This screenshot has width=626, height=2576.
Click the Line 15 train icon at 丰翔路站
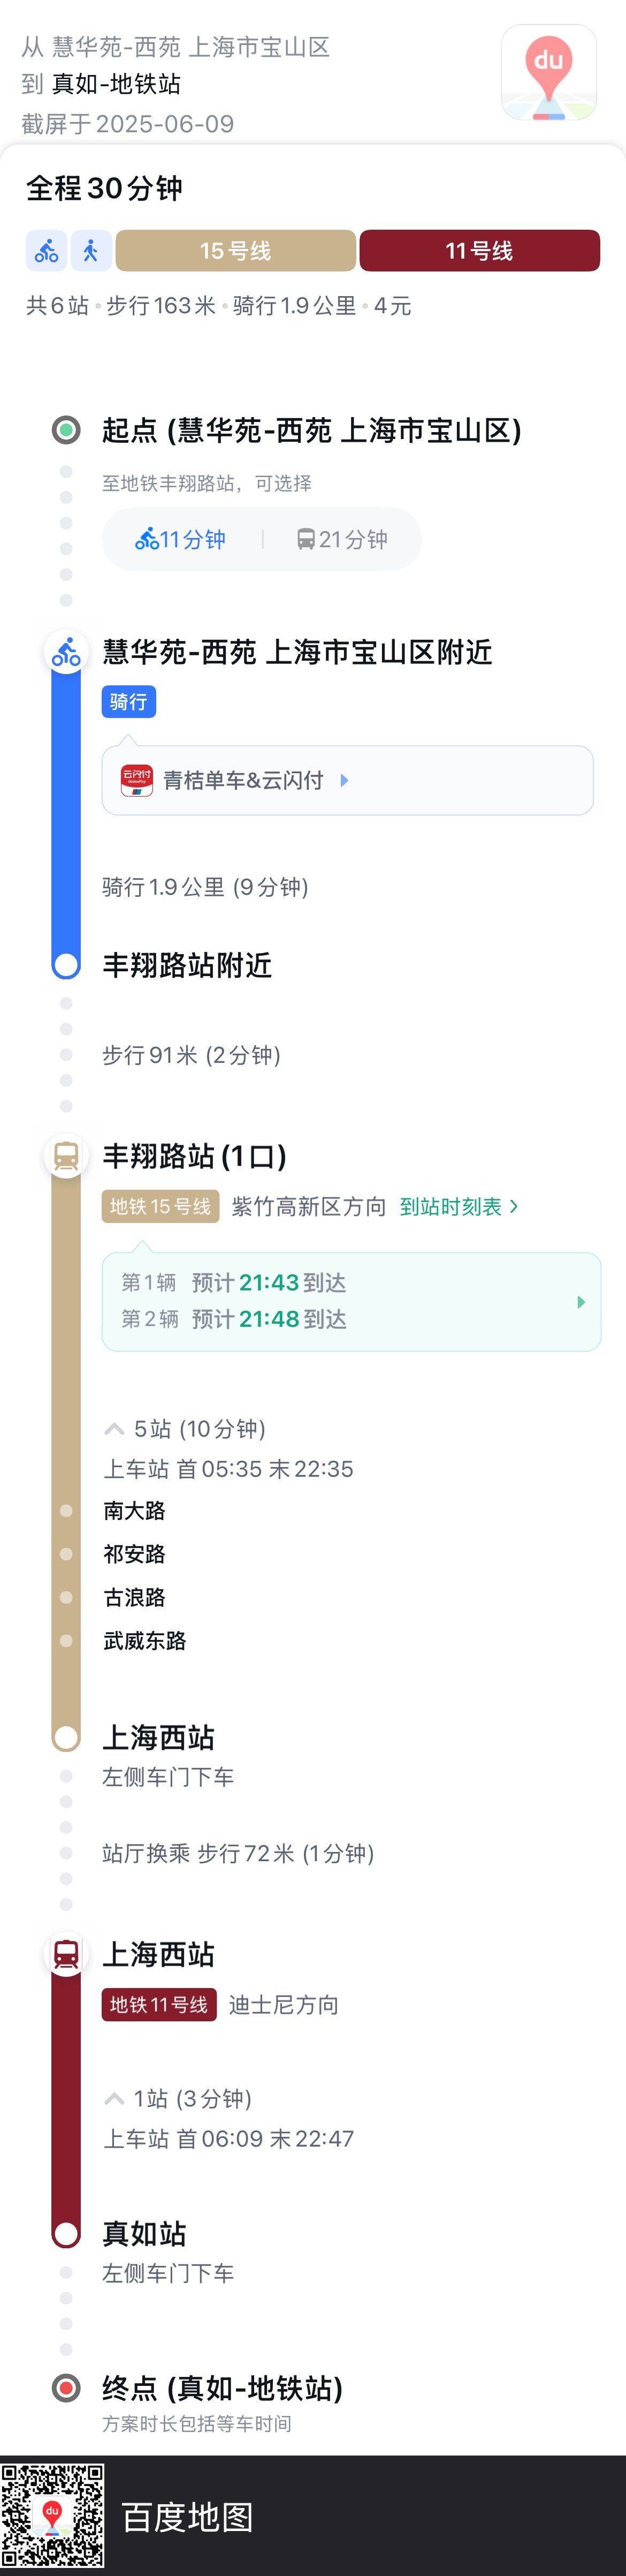66,1156
